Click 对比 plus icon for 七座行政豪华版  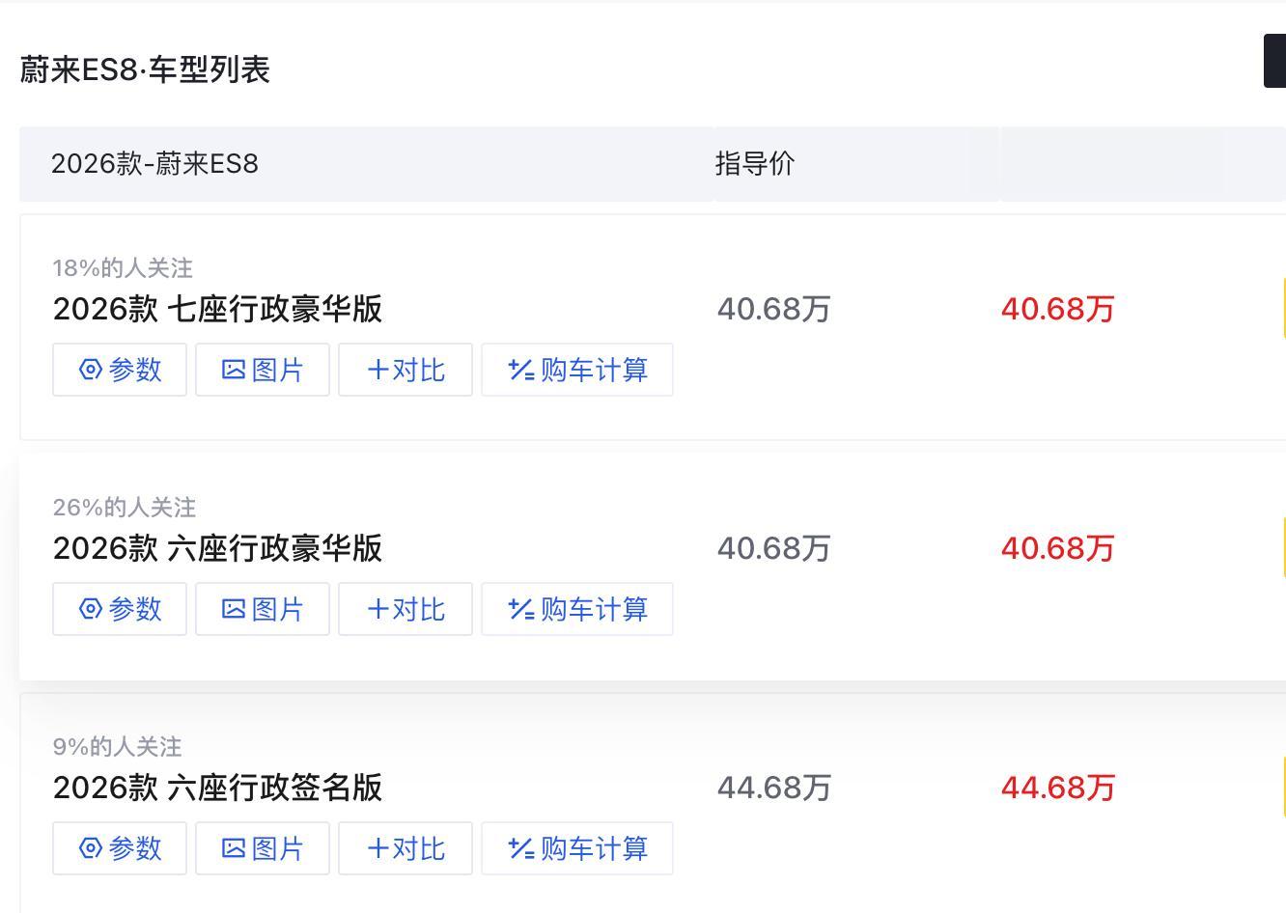(378, 370)
